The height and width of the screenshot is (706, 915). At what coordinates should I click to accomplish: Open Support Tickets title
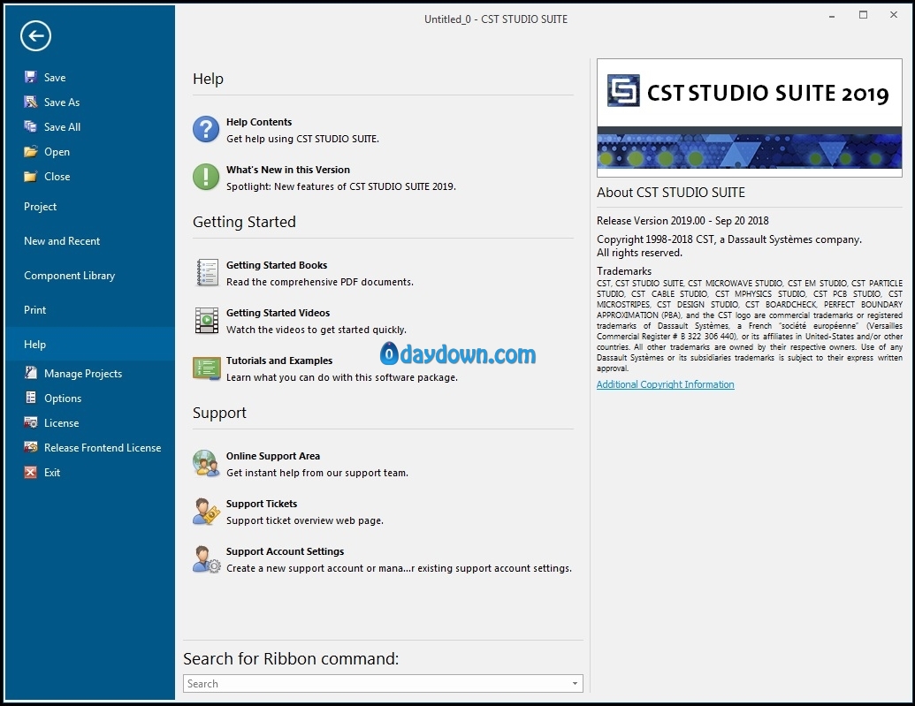(262, 504)
